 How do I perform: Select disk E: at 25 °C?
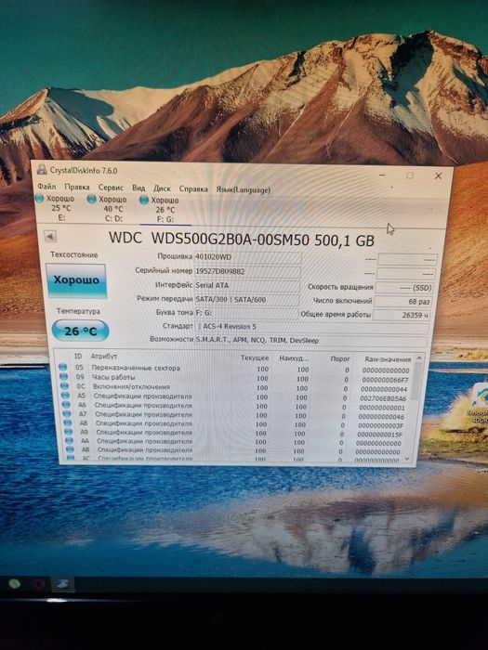coord(55,208)
